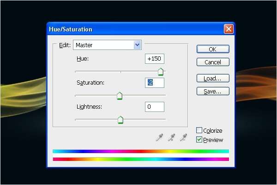Select the Subtract from Sample eyedropper
The image size is (277, 185).
[x=183, y=137]
